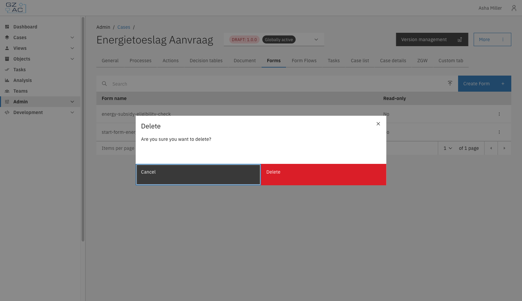The width and height of the screenshot is (522, 301).
Task: Go to previous page arrow
Action: pyautogui.click(x=491, y=148)
